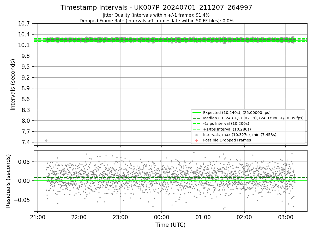Image resolution: width=313 pixels, height=234 pixels.
Task: Click the dark green dashed Median legend line
Action: 197,118
